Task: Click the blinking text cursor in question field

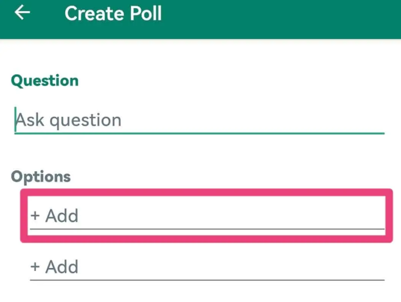Action: (16, 120)
